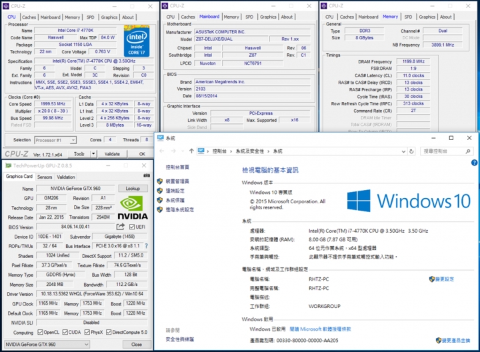The width and height of the screenshot is (480, 352).
Task: Toggle the UEFI checkbox in GPU-Z
Action: pyautogui.click(x=132, y=227)
